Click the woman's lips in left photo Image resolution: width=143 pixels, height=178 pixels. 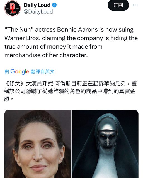[x=39, y=168]
